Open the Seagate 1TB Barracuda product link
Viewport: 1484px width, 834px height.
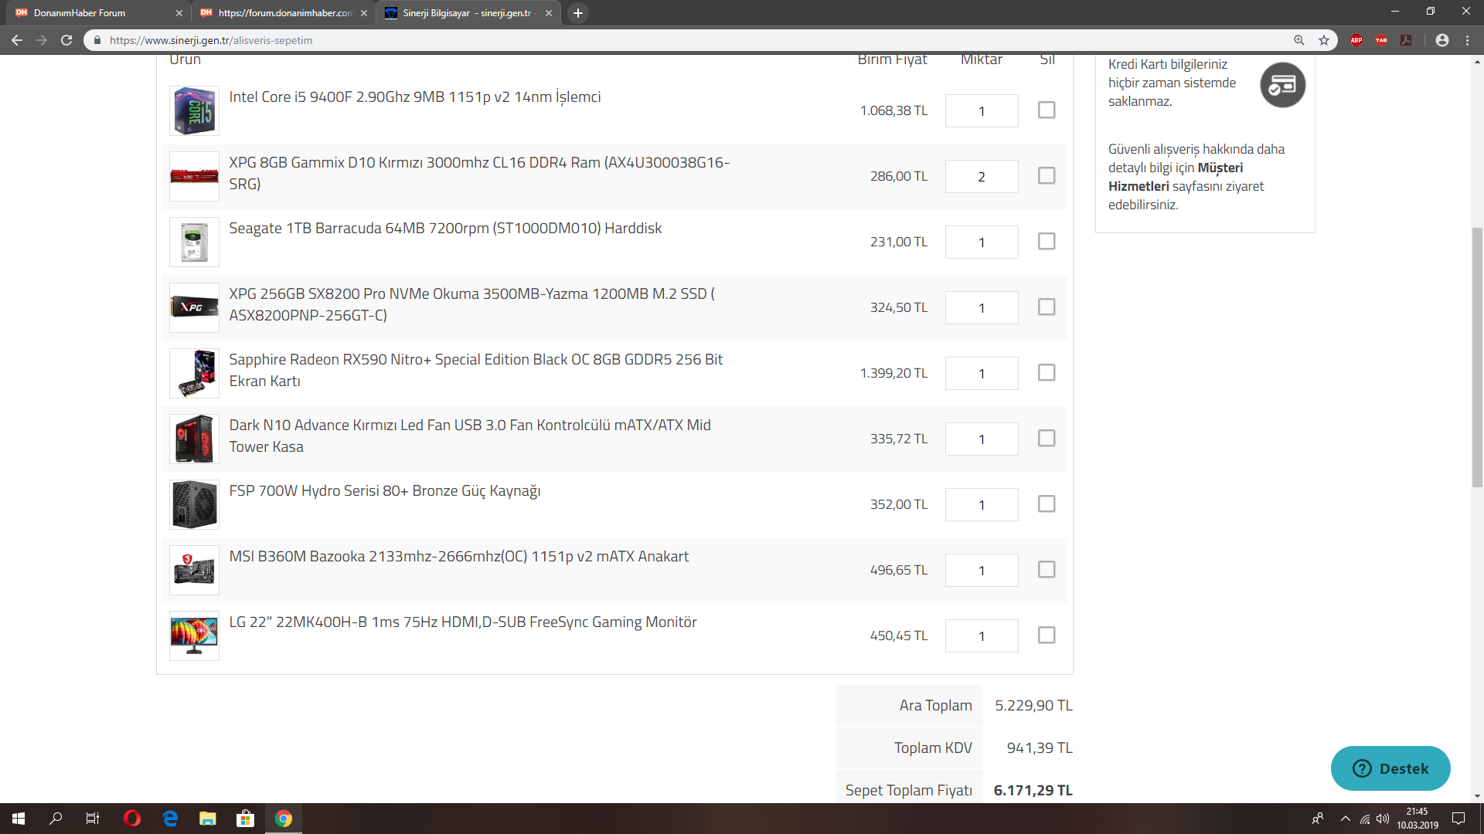click(445, 229)
